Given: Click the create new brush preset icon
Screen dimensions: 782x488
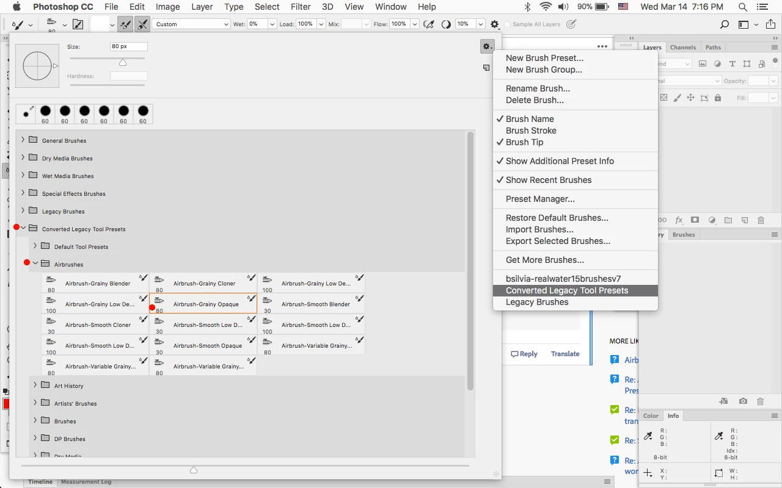Looking at the screenshot, I should (486, 68).
